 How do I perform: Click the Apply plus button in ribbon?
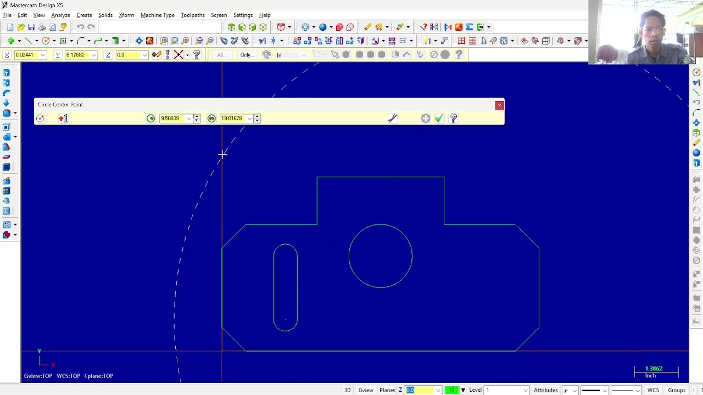(x=426, y=119)
